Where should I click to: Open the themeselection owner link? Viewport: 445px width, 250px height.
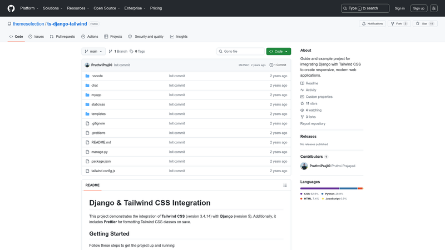point(28,24)
